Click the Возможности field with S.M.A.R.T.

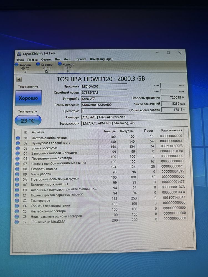[134, 123]
